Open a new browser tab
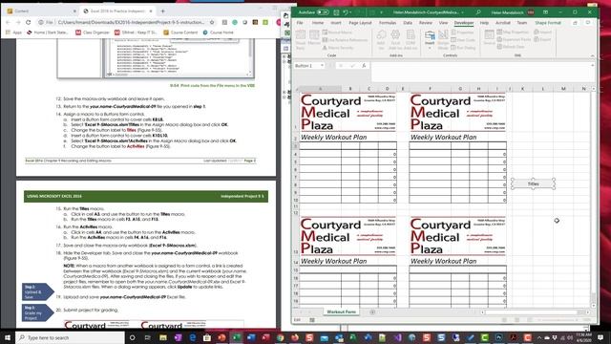Viewport: 611px width, 344px height. (x=162, y=11)
